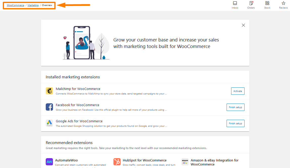
Task: Click the Overview breadcrumb text
Action: (x=47, y=5)
